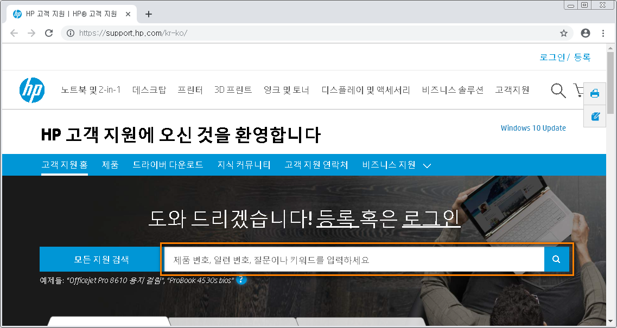Viewport: 617px width, 328px height.
Task: Submit search with blue magnifier button
Action: [x=556, y=259]
